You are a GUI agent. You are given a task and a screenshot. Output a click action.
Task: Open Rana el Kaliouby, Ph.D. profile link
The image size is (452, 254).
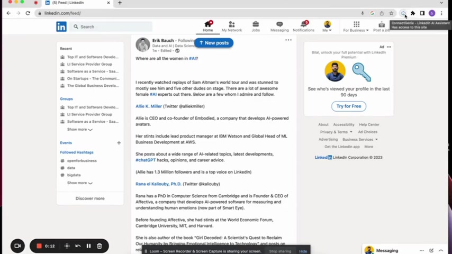159,184
